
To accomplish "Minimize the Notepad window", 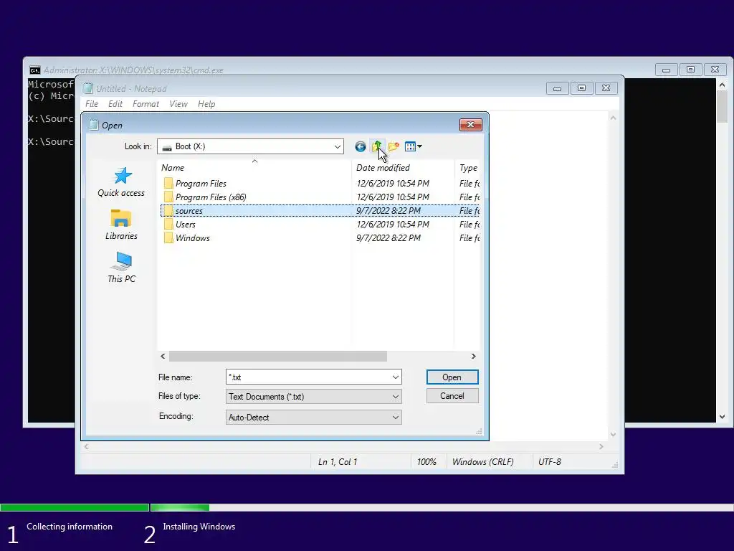I will point(558,88).
